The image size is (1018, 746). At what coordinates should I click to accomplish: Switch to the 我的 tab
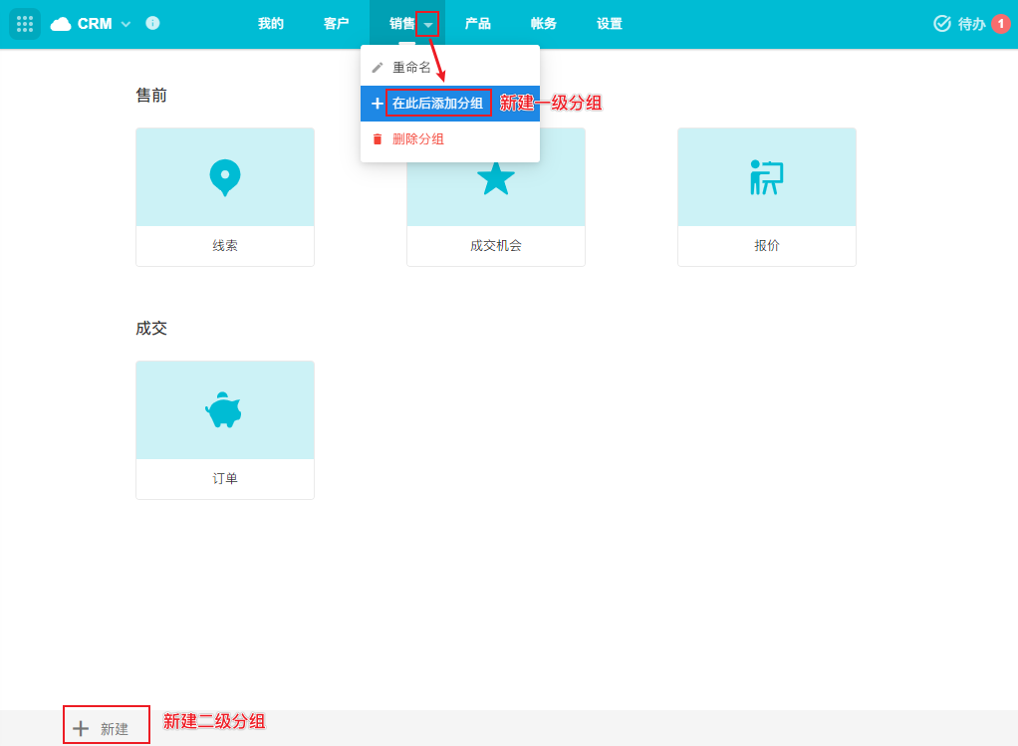(x=271, y=24)
